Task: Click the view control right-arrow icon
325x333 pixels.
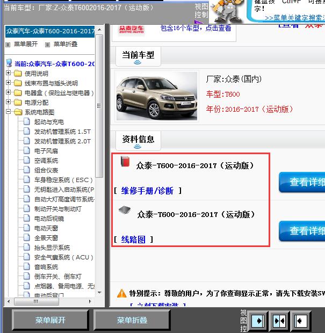Action: coord(258,321)
